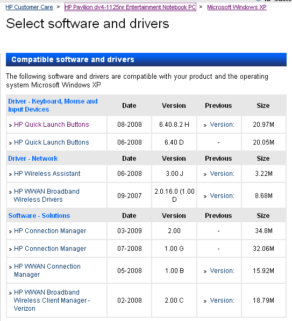View previous version of HP Wireless Assistant
Viewport: 292px width, 321px height.
(222, 174)
